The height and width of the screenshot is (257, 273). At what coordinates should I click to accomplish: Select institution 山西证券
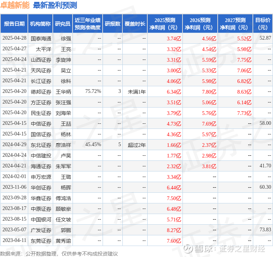point(41,60)
